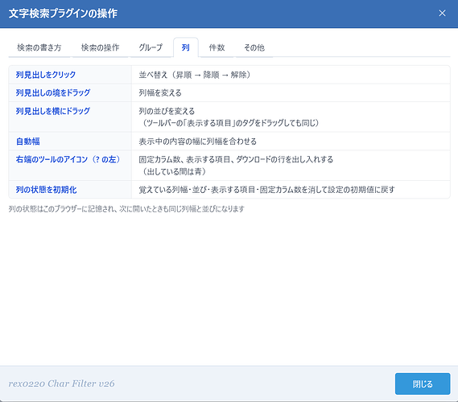This screenshot has height=402, width=458.
Task: Select the グループ tab
Action: (151, 47)
